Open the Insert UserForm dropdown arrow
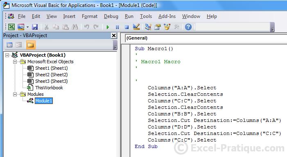Viewport: 287px width, 157px height. click(x=27, y=27)
